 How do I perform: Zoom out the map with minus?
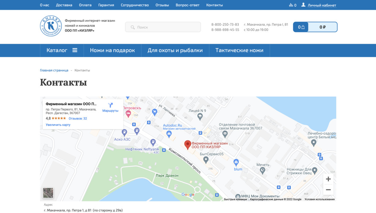pos(328,190)
